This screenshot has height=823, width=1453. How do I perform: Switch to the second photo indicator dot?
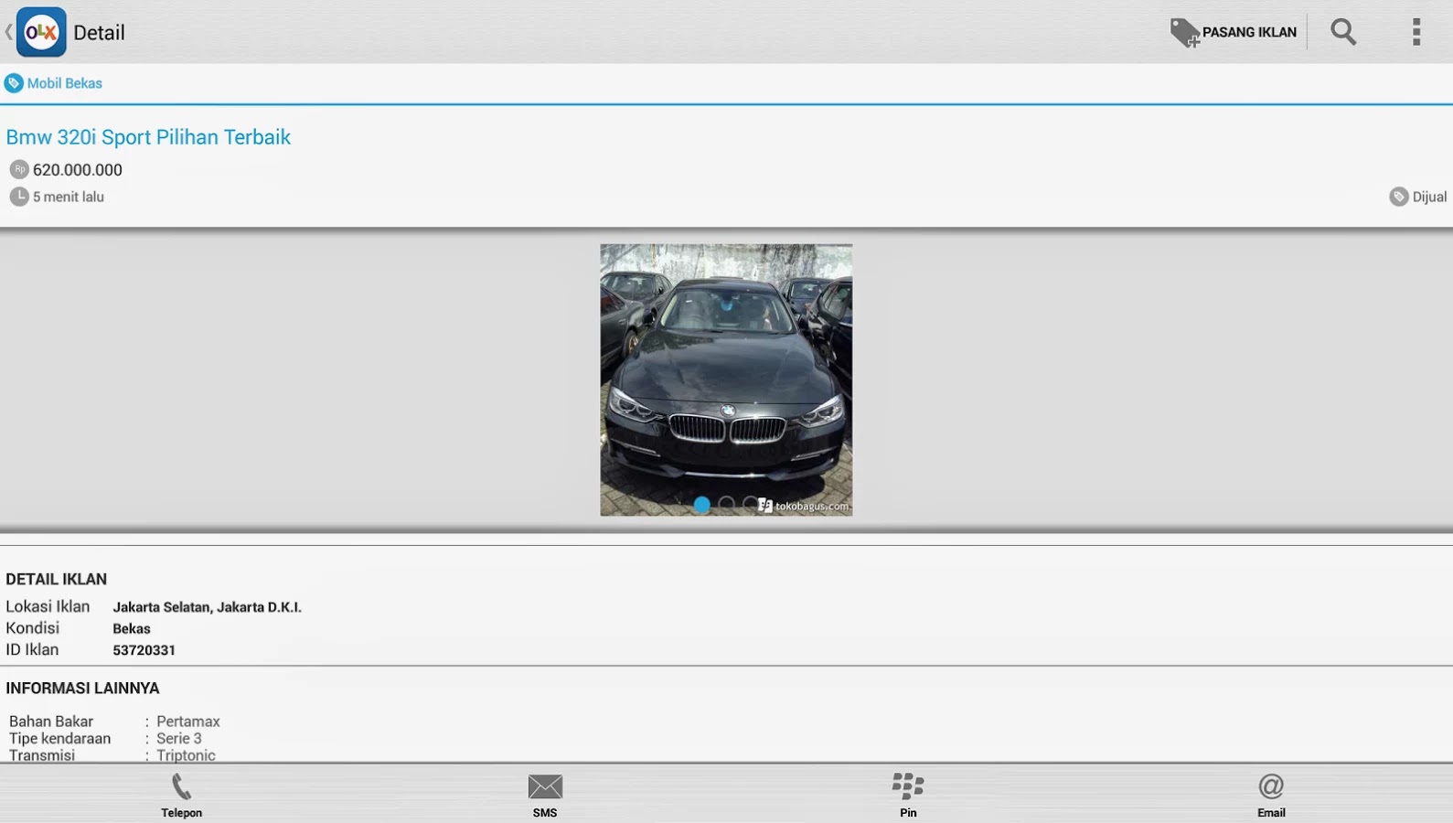point(726,504)
